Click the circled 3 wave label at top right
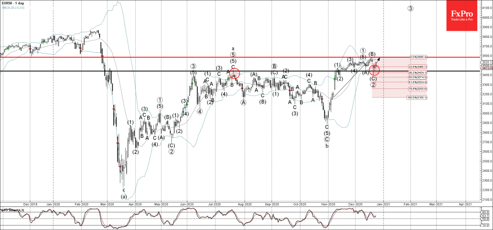 click(410, 8)
